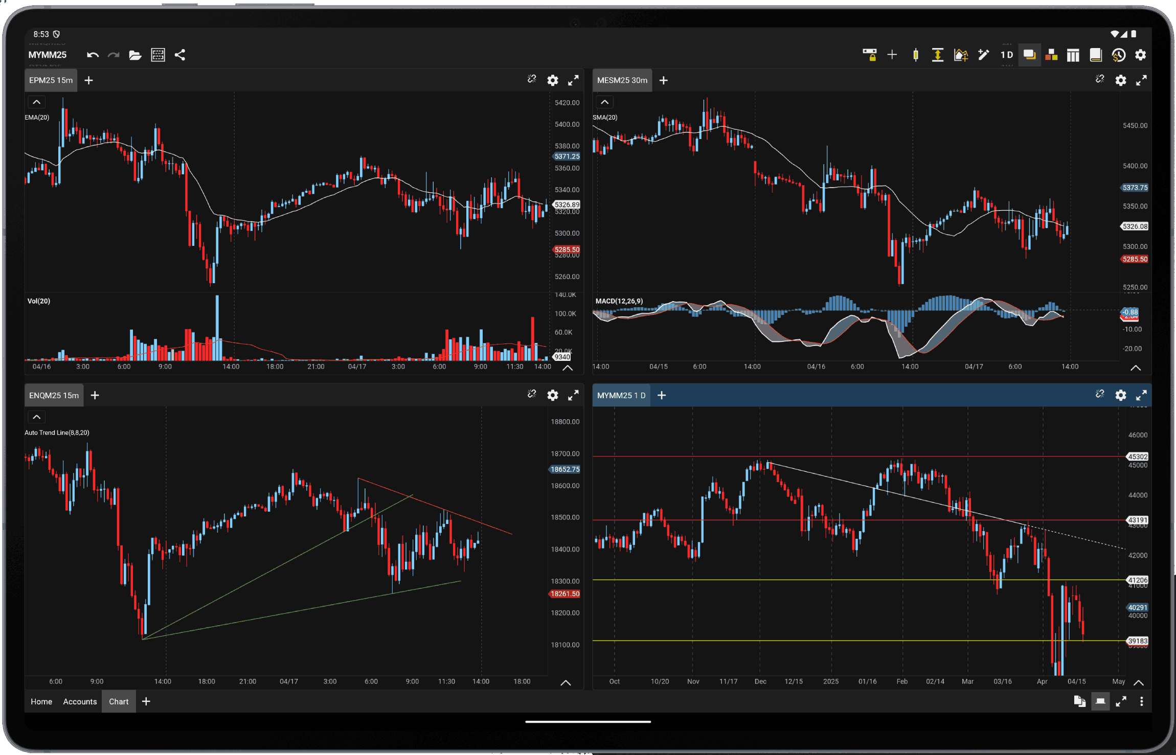
Task: Add a new chart tab next to ENQM25 15m
Action: click(x=95, y=395)
